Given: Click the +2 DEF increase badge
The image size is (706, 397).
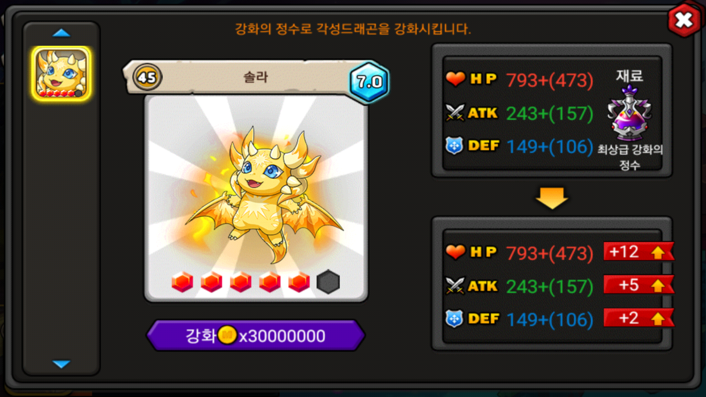Looking at the screenshot, I should [x=639, y=318].
